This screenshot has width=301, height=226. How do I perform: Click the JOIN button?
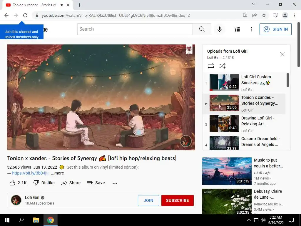point(148,200)
